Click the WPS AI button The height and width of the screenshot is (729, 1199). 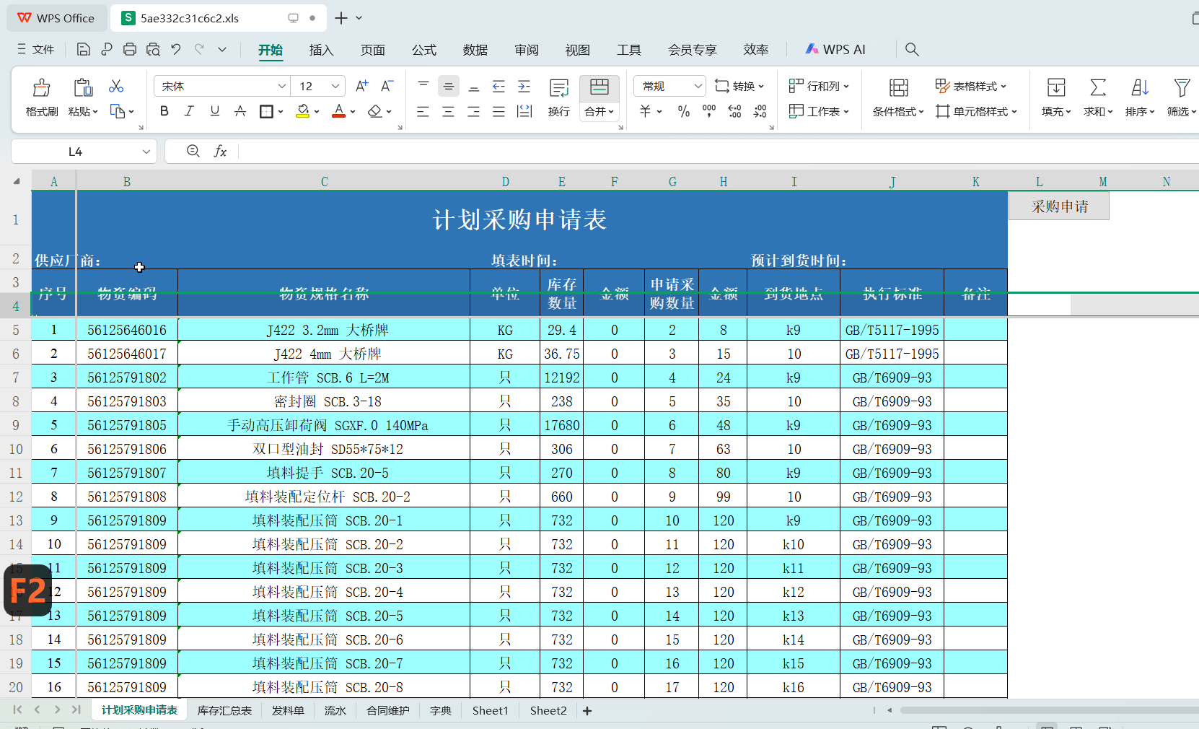[835, 49]
